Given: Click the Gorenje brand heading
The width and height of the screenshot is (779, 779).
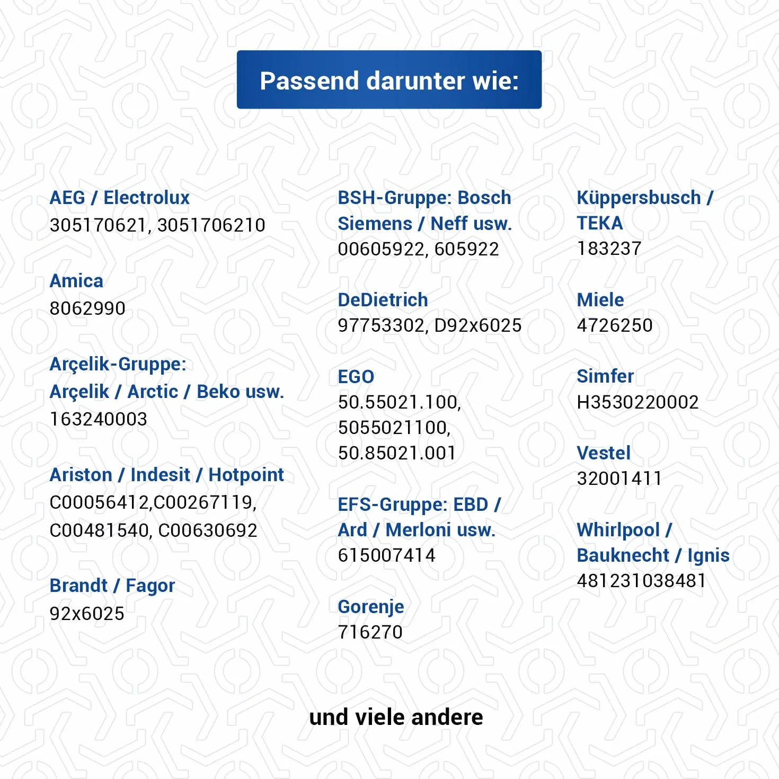Looking at the screenshot, I should [x=371, y=607].
